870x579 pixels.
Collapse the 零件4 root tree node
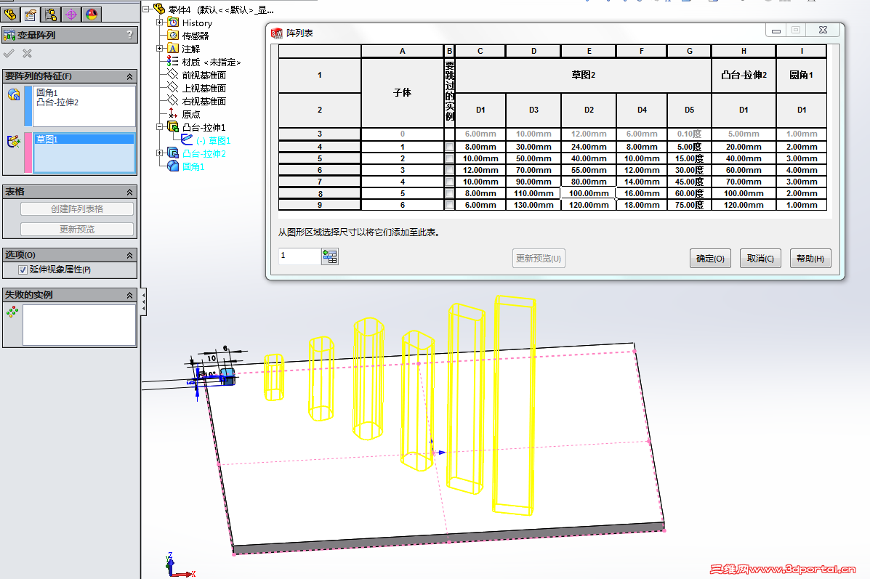[x=146, y=9]
